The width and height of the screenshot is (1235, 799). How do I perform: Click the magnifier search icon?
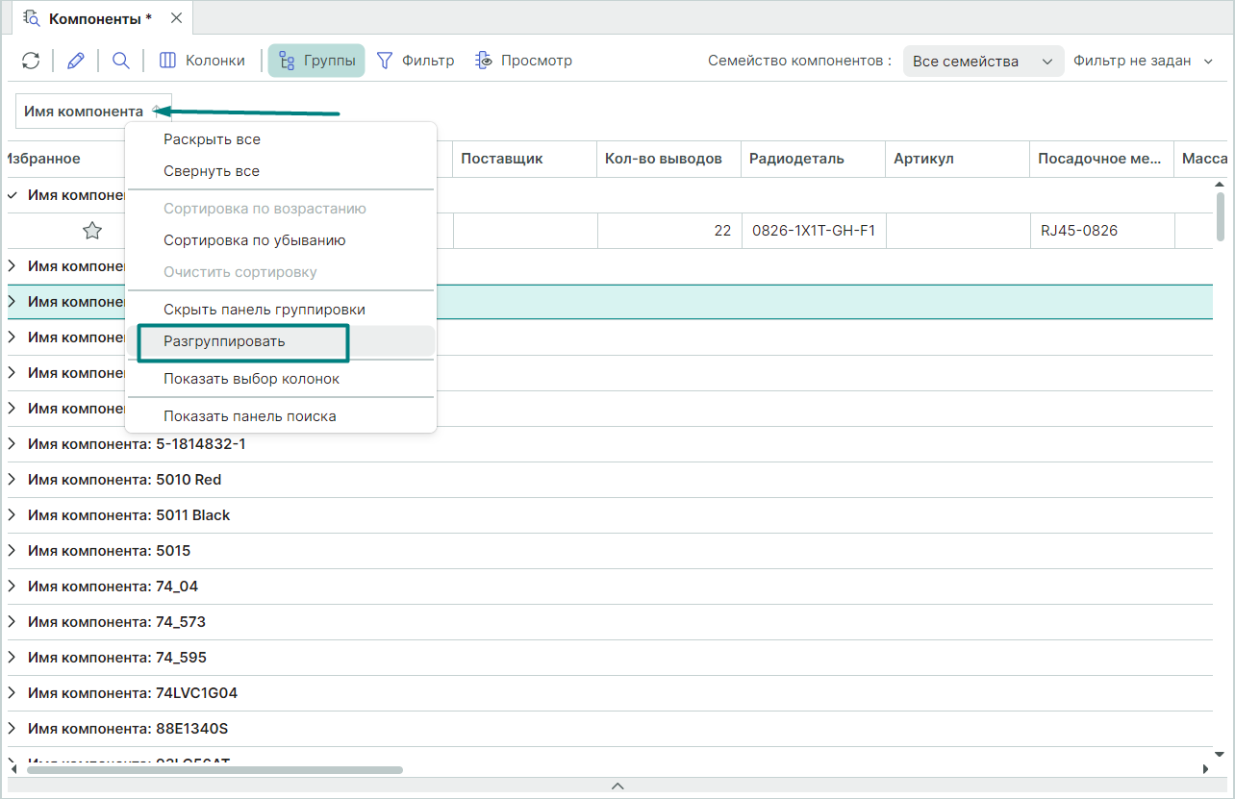(121, 61)
